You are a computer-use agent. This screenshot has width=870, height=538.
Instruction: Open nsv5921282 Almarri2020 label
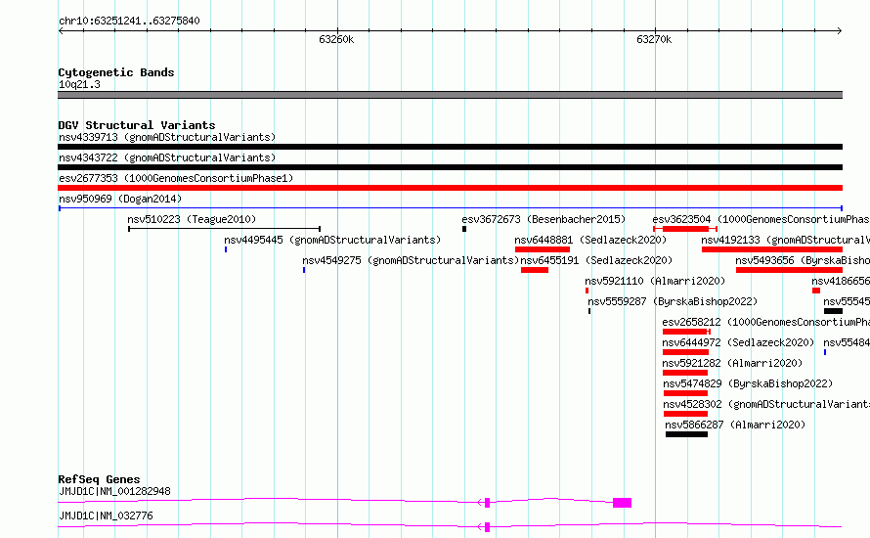tap(732, 363)
